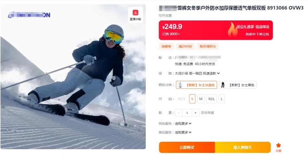The width and height of the screenshot is (308, 158).
Task: Click the 立即购买 buy now button
Action: coord(187,147)
